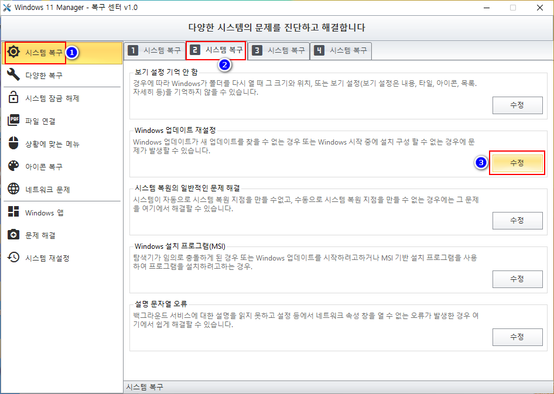Click 수정 for Windows 업데이트 재설정

[x=517, y=163]
